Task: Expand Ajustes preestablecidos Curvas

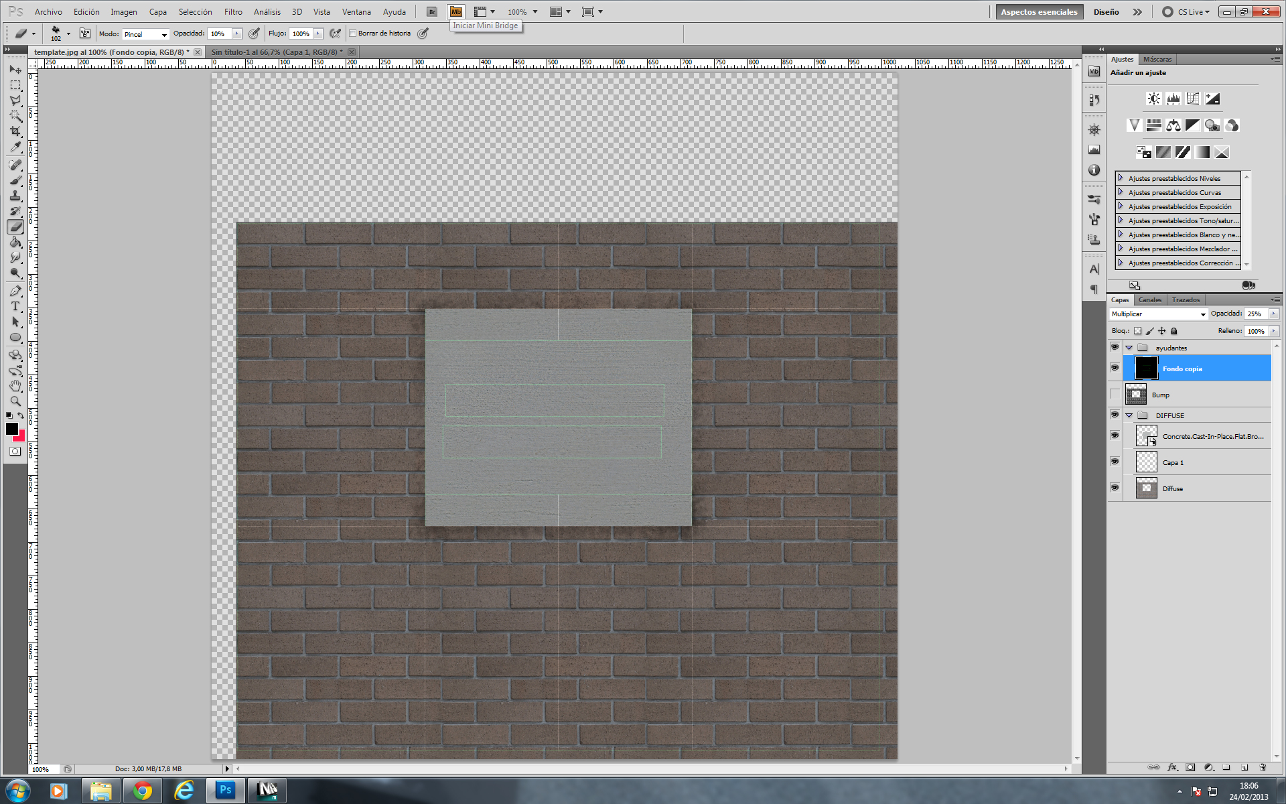Action: click(1121, 192)
